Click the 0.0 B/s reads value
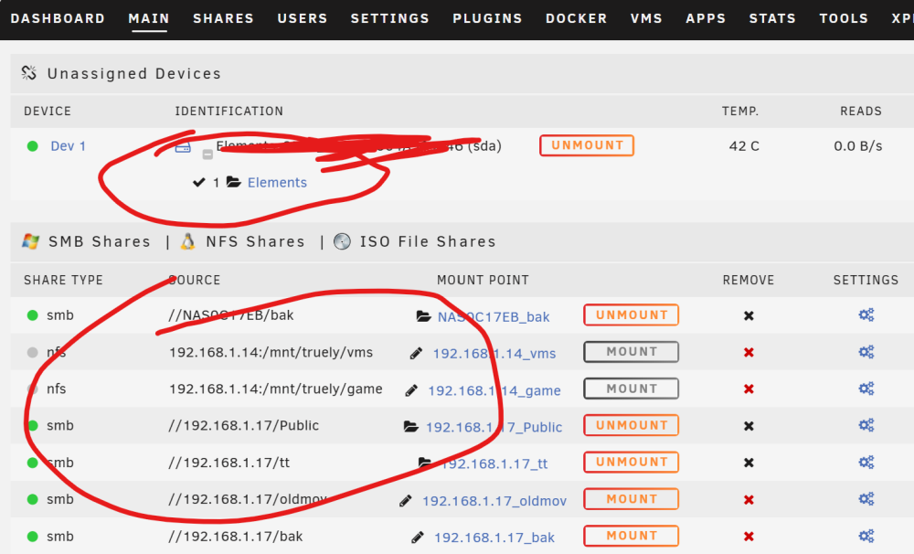The width and height of the screenshot is (914, 554). pyautogui.click(x=858, y=145)
